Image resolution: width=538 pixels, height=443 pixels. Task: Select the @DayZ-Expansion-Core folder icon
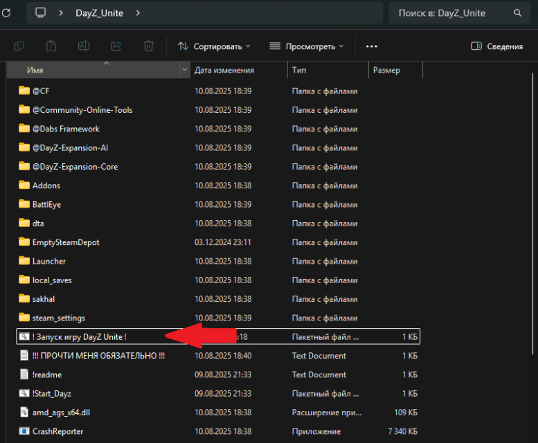click(24, 166)
